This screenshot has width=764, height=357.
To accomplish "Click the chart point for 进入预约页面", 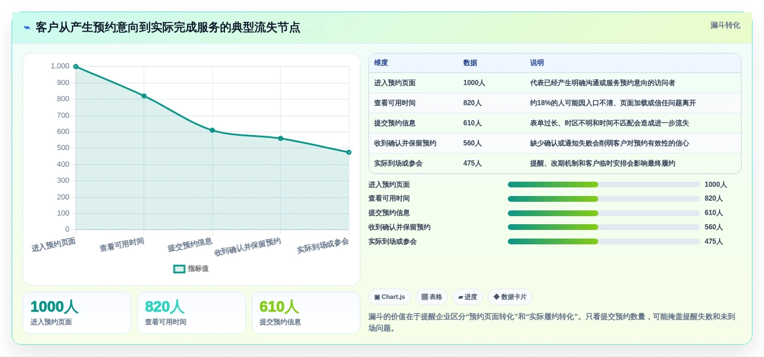I will pyautogui.click(x=75, y=67).
